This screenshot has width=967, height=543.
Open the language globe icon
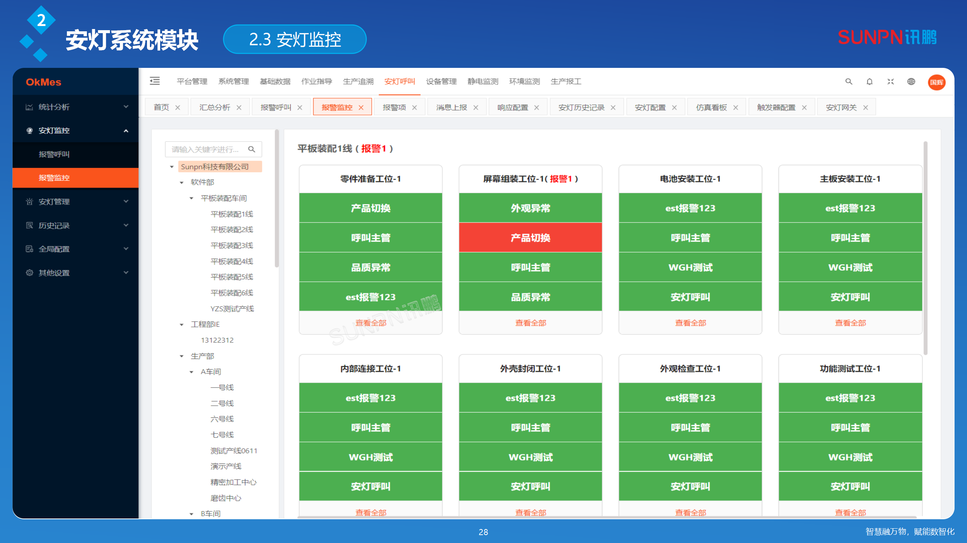(911, 81)
